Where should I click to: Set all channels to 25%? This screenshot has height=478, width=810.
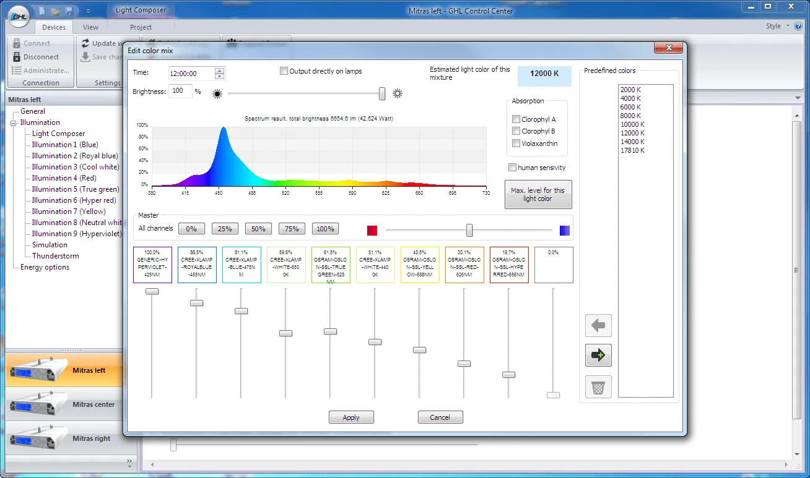click(x=225, y=229)
